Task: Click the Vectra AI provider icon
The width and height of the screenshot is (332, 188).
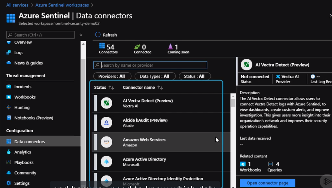Action: (278, 77)
